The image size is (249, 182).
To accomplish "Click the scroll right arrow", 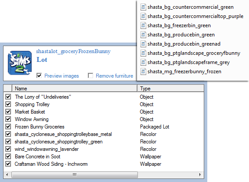I will (200, 175).
